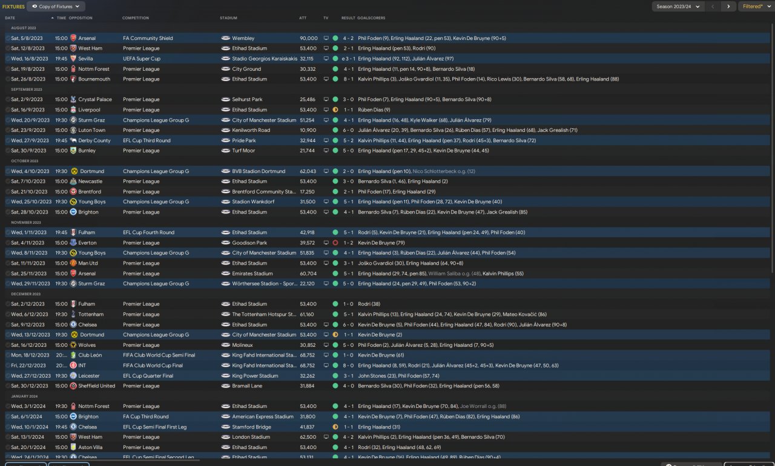
Task: Click the Everton club badge
Action: (73, 243)
